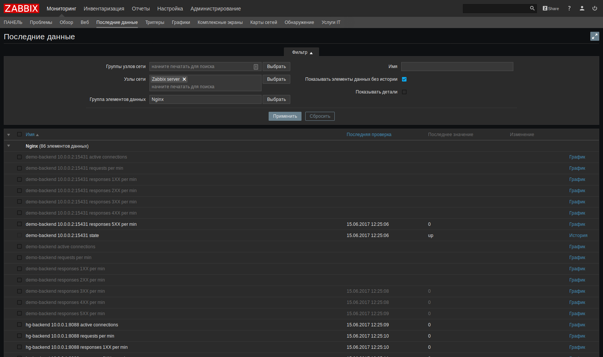Focus the Nginx application field
Viewport: 603px width, 357px height.
coord(205,99)
